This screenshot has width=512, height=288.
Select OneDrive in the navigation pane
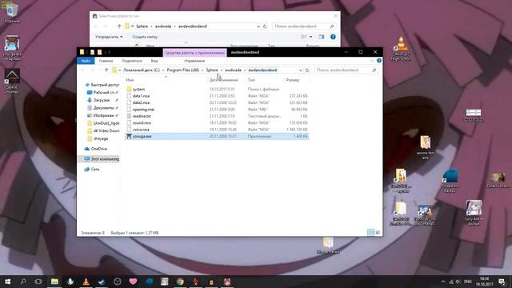pos(96,149)
